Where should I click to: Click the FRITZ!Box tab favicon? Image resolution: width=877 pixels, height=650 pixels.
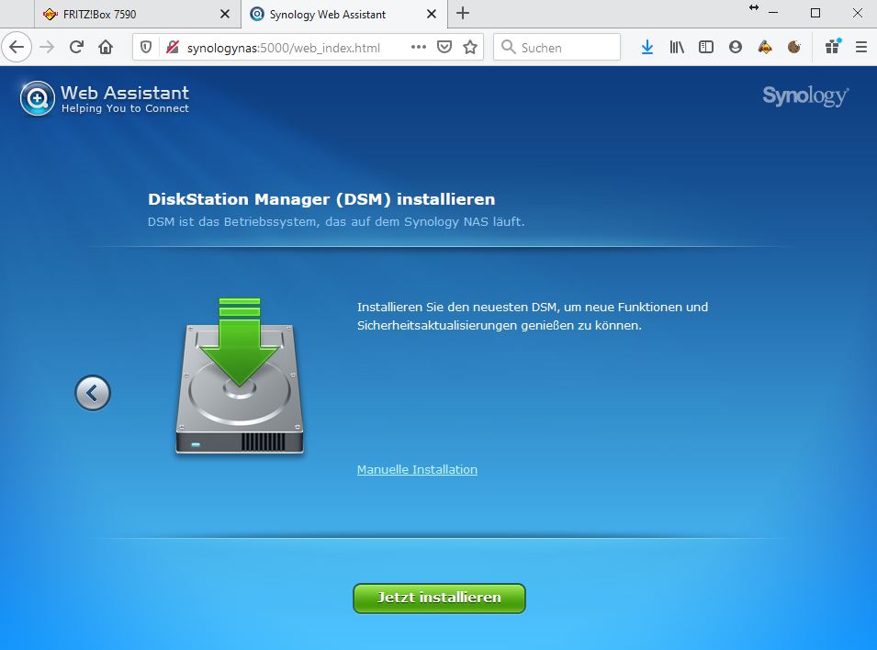coord(51,14)
